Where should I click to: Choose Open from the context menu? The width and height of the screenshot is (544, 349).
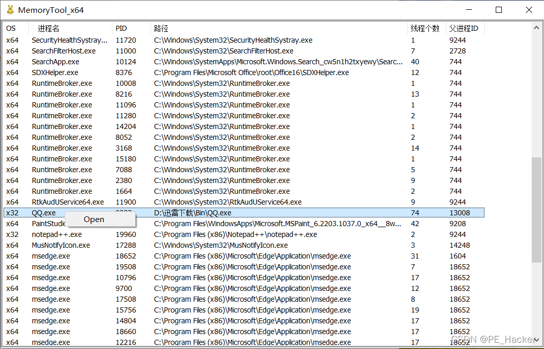(x=93, y=219)
